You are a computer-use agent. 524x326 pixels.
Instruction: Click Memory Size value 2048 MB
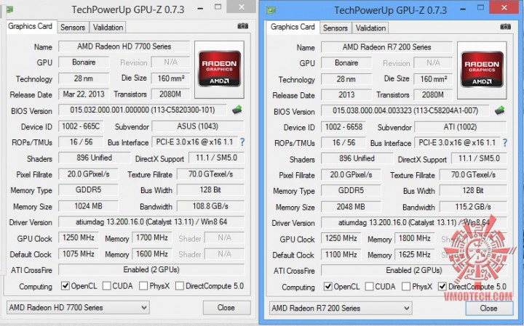point(351,207)
